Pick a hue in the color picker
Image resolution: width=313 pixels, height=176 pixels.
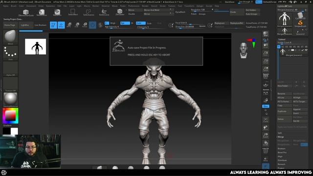[10, 116]
